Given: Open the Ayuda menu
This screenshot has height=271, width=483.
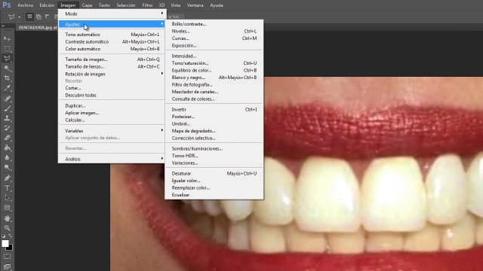Looking at the screenshot, I should [217, 5].
